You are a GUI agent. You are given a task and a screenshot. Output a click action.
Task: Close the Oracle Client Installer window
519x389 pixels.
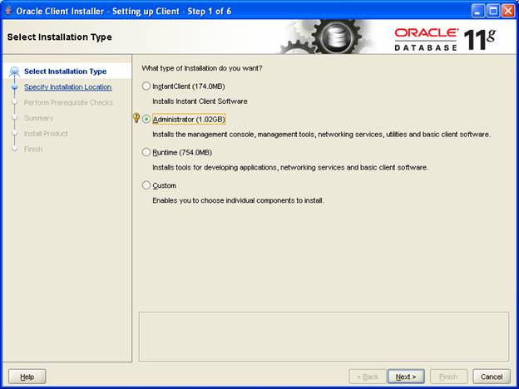pyautogui.click(x=508, y=12)
